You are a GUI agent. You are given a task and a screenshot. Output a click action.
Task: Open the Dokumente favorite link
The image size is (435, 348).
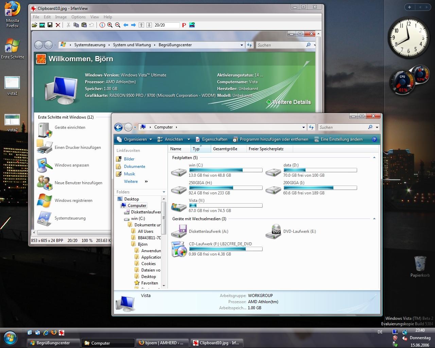tap(135, 167)
